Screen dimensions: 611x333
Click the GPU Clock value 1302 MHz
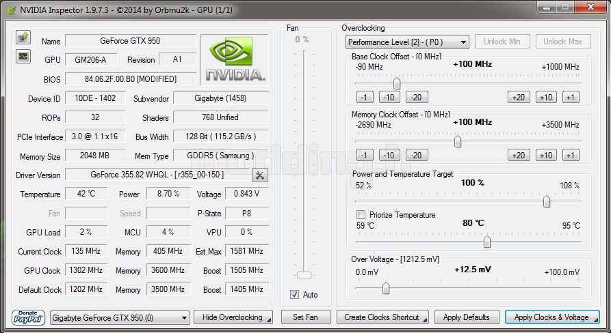click(x=86, y=270)
